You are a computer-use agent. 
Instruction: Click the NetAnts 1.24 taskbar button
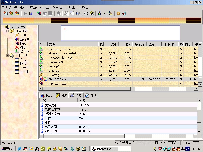point(111,149)
